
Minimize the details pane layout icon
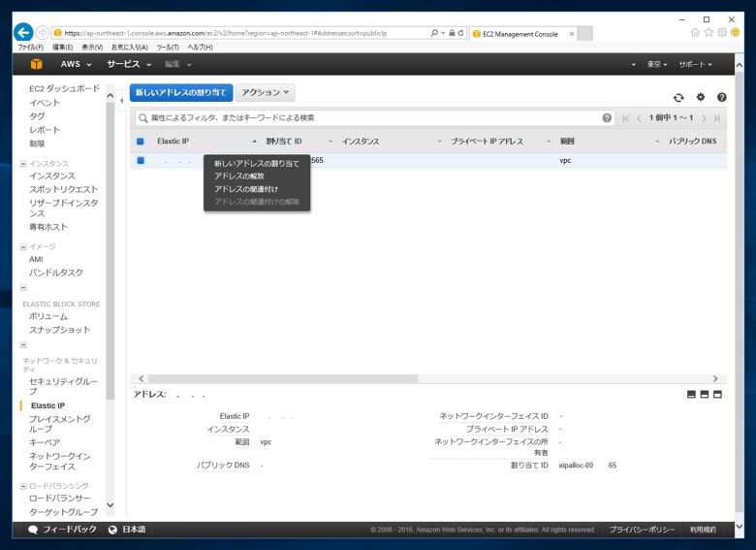point(691,394)
